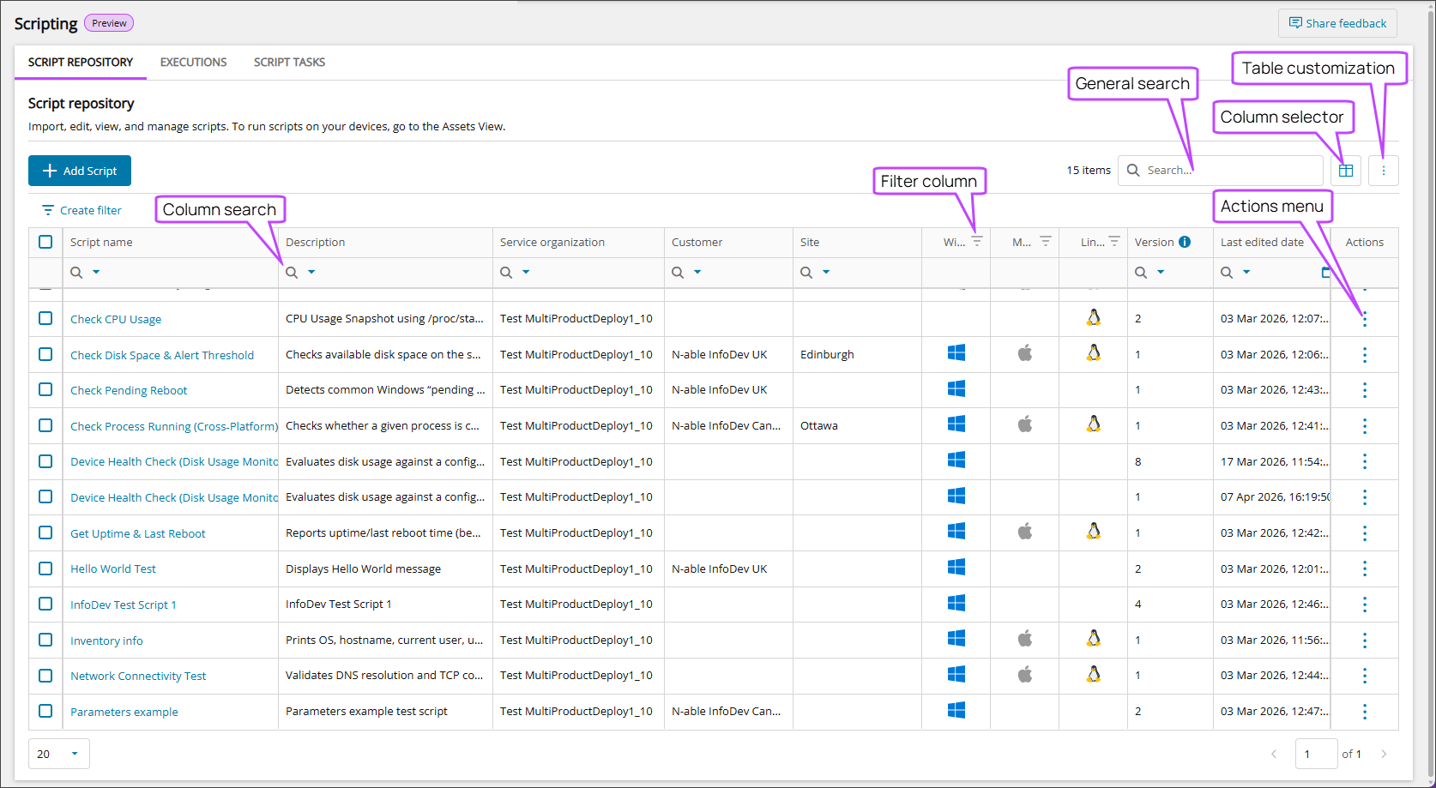Open actions menu for InfoDev Test Script 1
Viewport: 1436px width, 788px height.
pos(1365,605)
